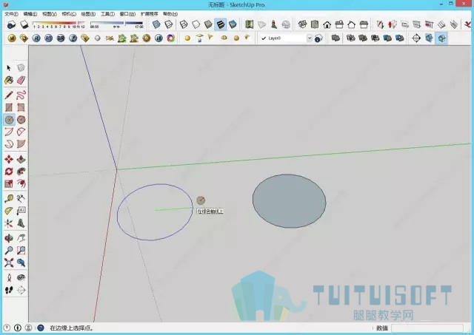Switch to Shaded With Textures style
474x335 pixels.
pos(221,24)
